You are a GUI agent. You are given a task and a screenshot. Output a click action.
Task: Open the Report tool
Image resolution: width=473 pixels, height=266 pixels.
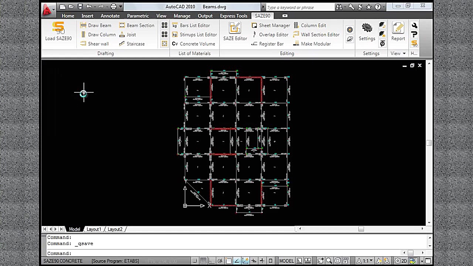(x=398, y=31)
